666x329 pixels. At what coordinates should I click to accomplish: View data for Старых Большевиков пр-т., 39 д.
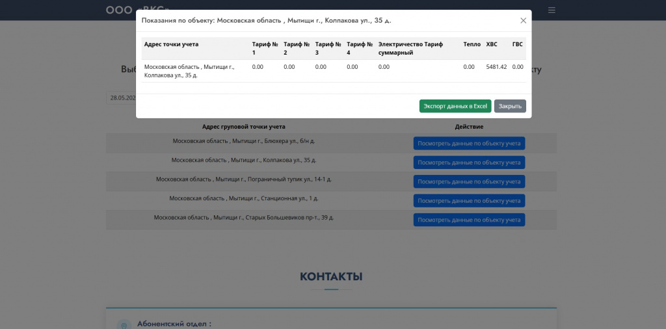point(470,220)
